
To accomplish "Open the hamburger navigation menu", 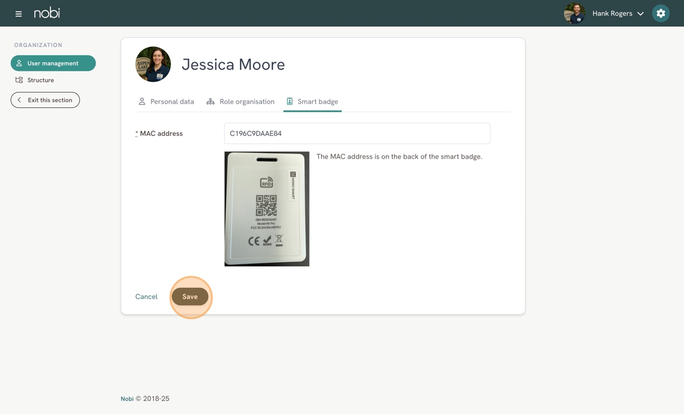I will coord(18,14).
